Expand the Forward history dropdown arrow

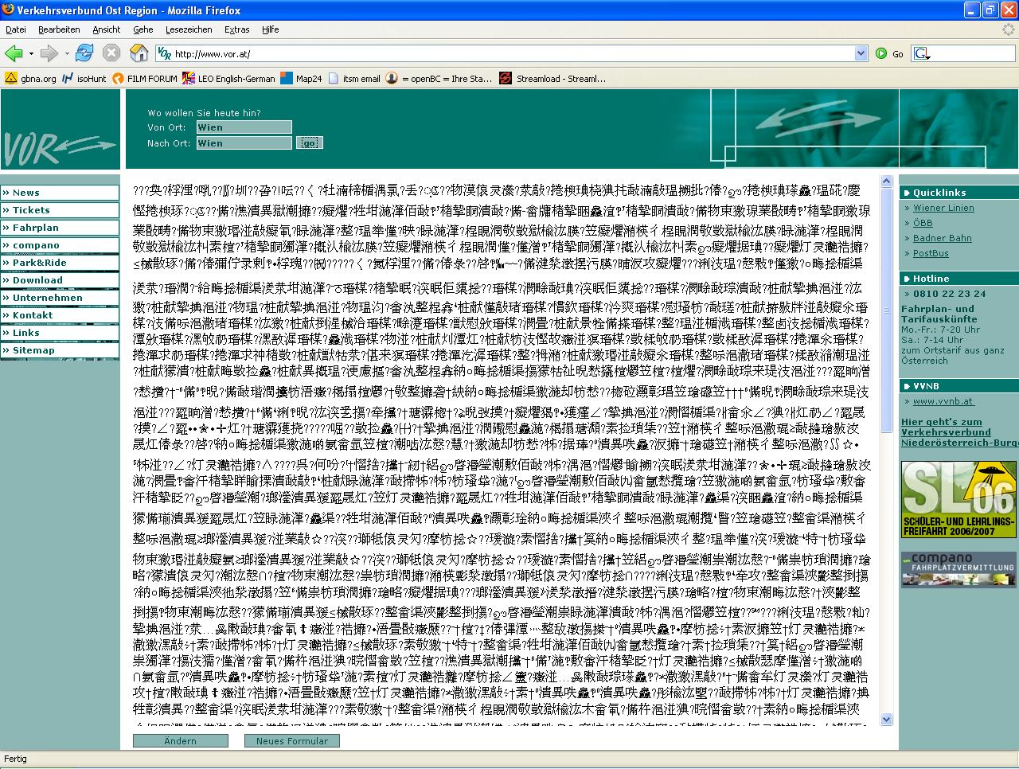66,54
